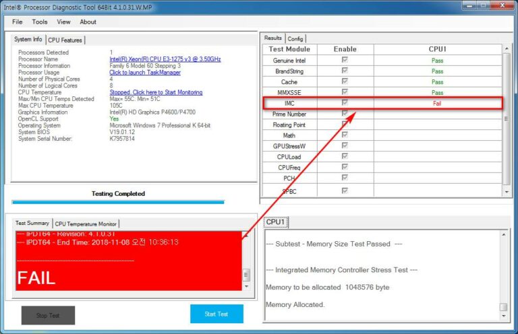Open the CPU Temperature Monitor tab

pyautogui.click(x=86, y=224)
